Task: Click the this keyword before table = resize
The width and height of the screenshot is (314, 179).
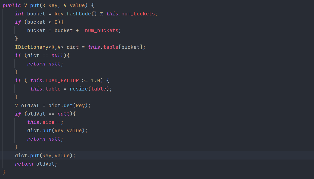Action: [36, 89]
